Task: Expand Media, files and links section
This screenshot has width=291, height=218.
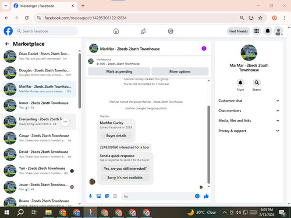Action: coord(249,120)
